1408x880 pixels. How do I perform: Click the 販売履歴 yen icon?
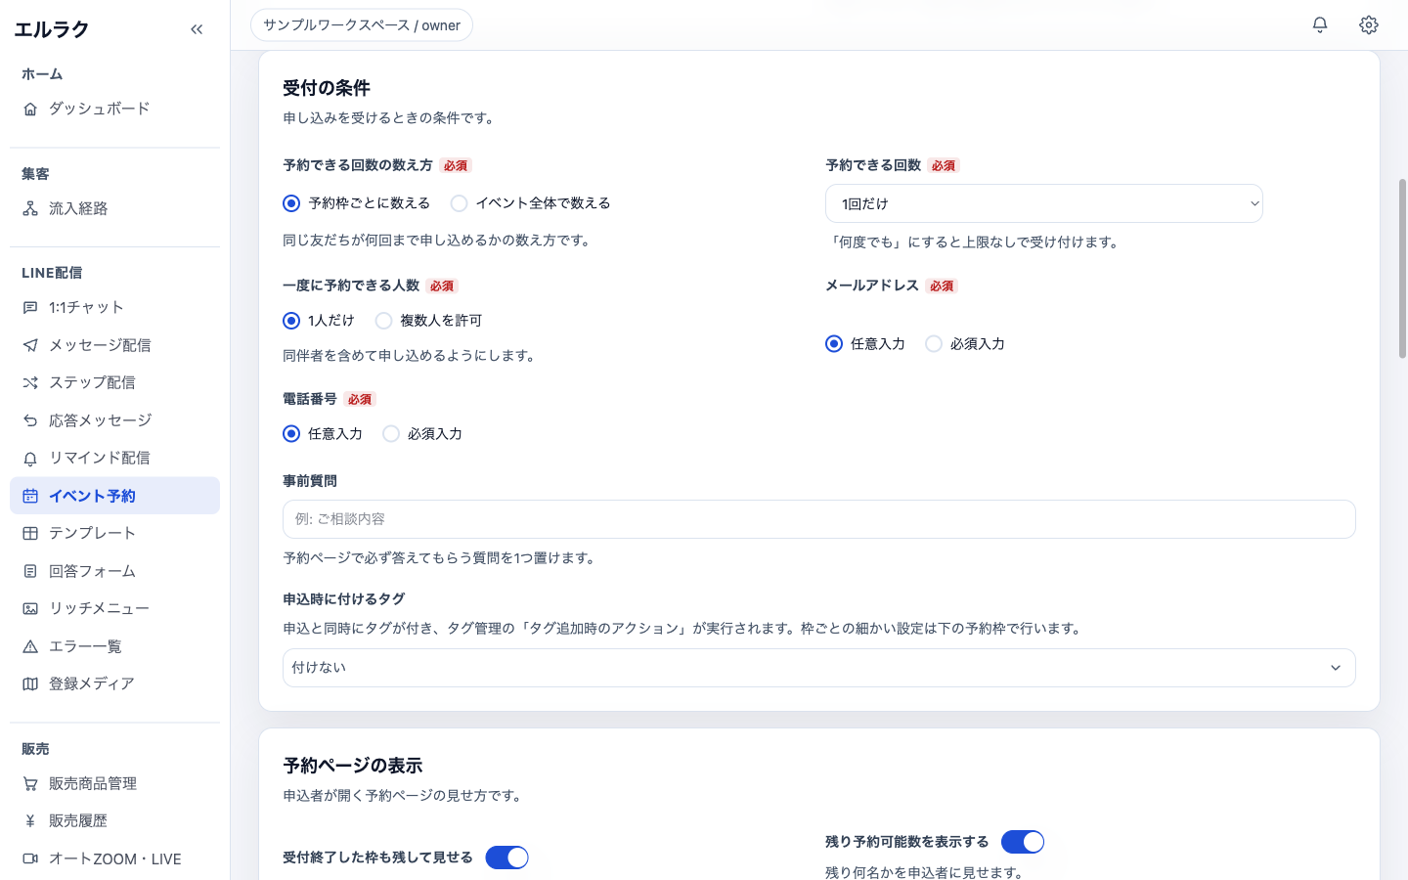30,821
